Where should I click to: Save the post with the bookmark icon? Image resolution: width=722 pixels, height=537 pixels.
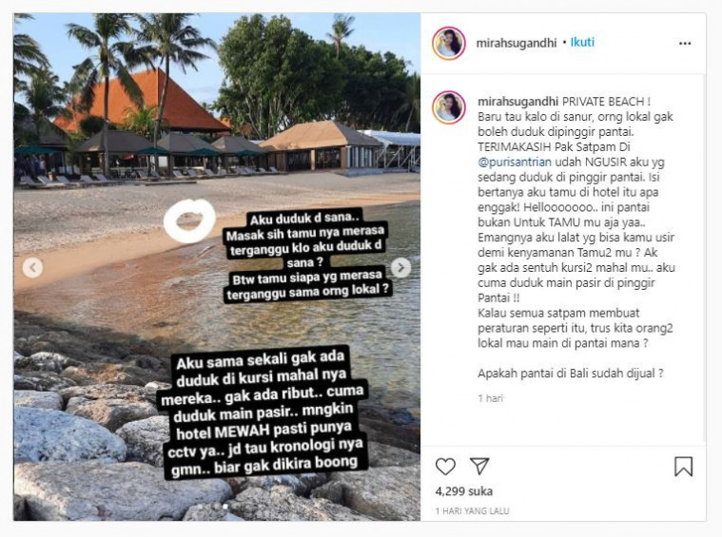tap(683, 466)
